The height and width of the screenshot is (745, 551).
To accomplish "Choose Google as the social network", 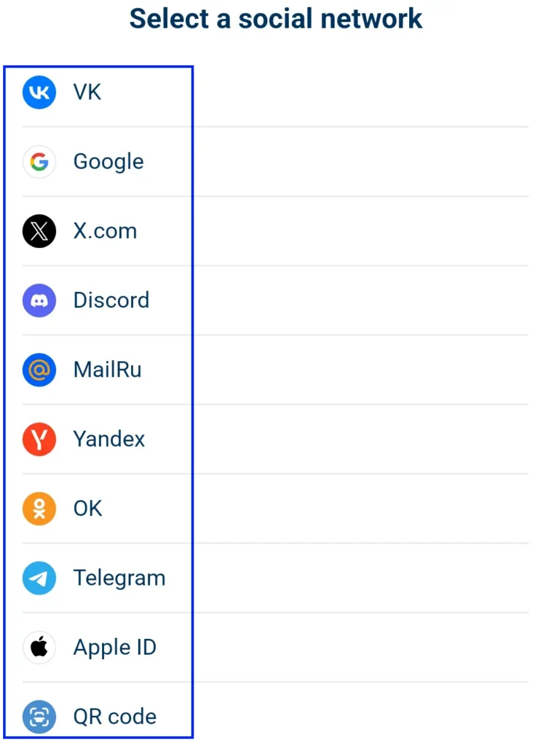I will (x=108, y=162).
